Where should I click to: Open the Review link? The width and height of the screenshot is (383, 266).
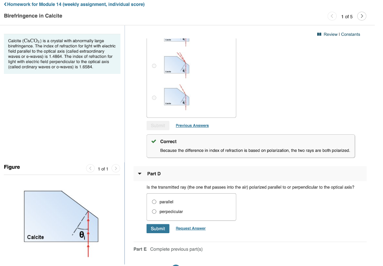click(331, 34)
